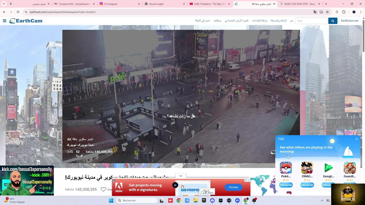Image resolution: width=365 pixels, height=205 pixels.
Task: Switch to Instagram tab
Action: coord(120,4)
